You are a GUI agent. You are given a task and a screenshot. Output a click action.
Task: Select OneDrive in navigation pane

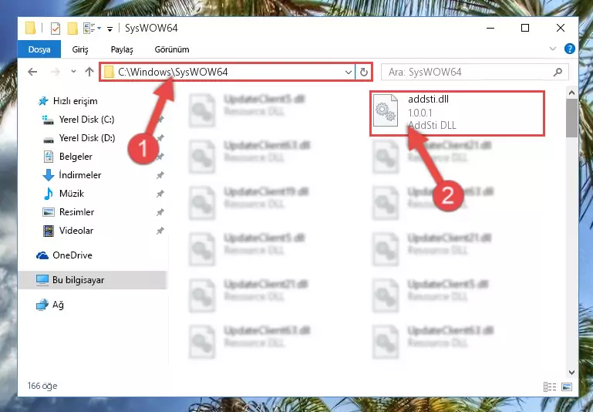point(64,255)
